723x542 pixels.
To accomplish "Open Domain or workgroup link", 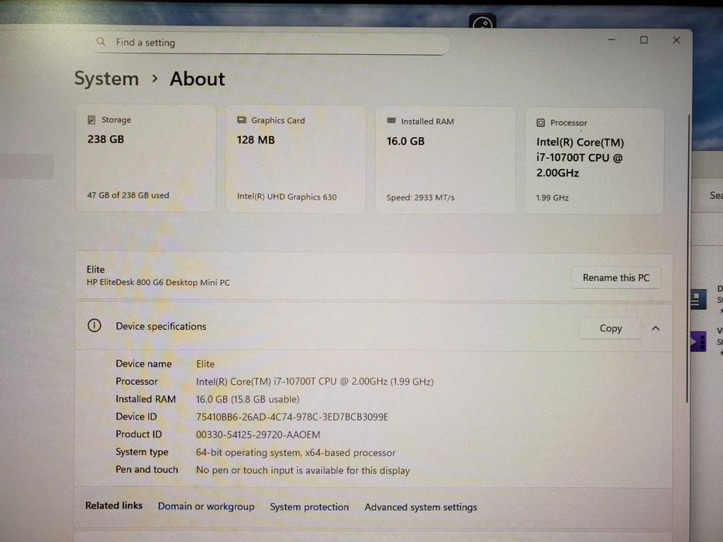I will click(206, 506).
